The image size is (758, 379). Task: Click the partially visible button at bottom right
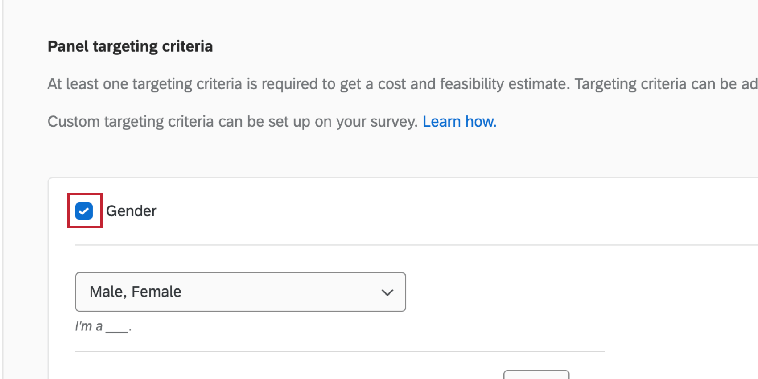tap(536, 376)
